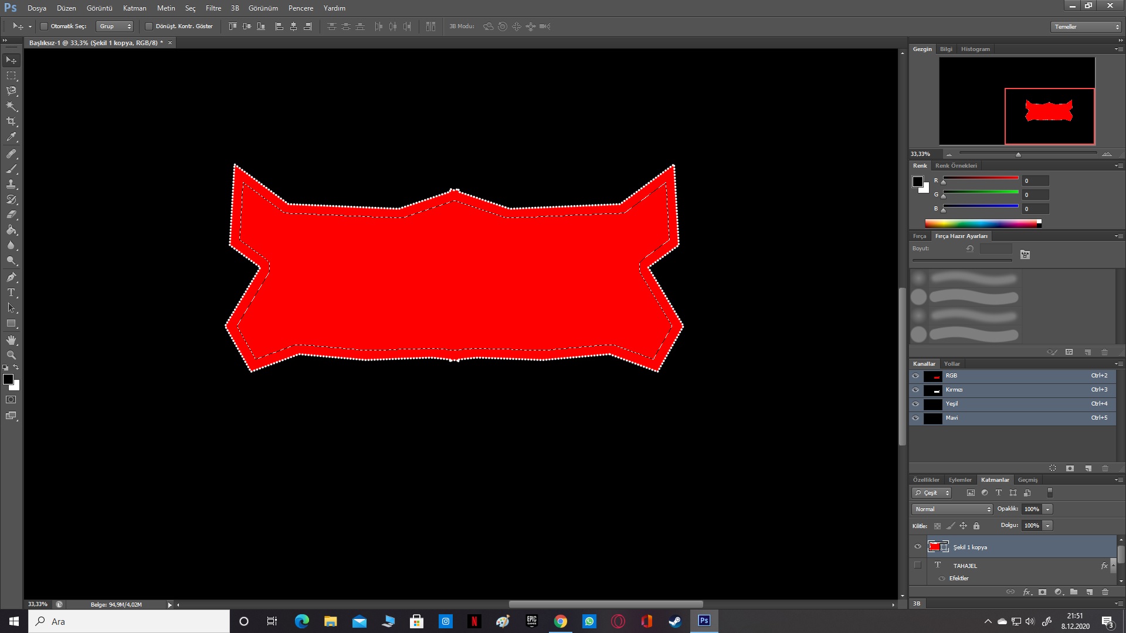Click the foreground color swatch in Renk panel
This screenshot has height=633, width=1126.
point(918,182)
